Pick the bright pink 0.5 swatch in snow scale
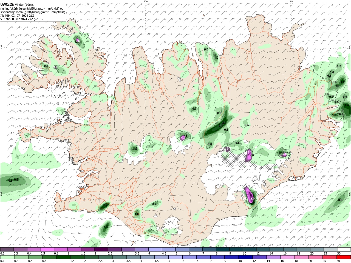The height and width of the screenshot is (263, 351). [47, 250]
